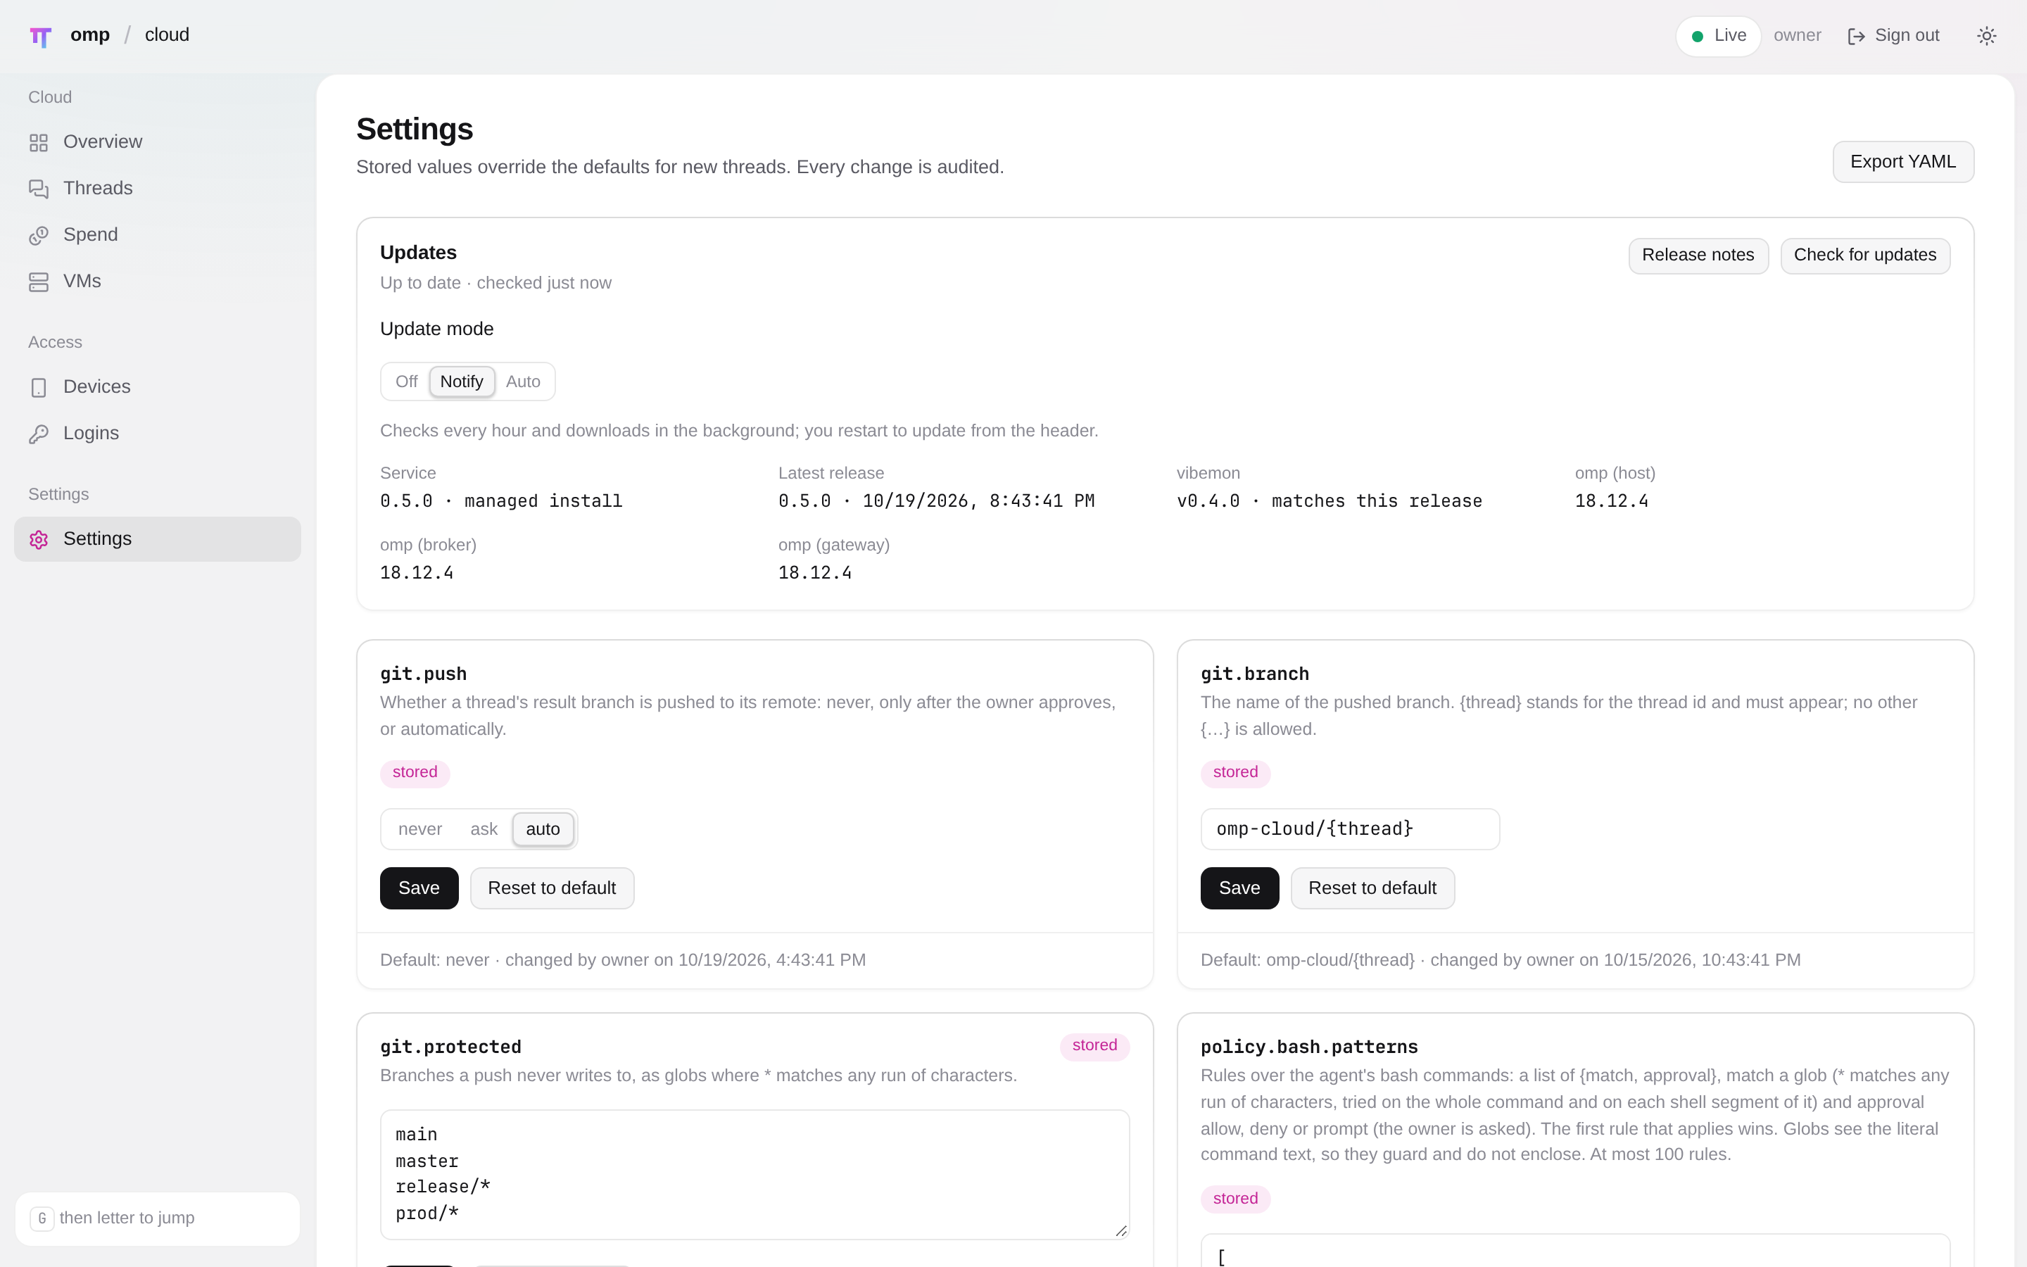
Task: Choose never for git.push
Action: point(419,830)
